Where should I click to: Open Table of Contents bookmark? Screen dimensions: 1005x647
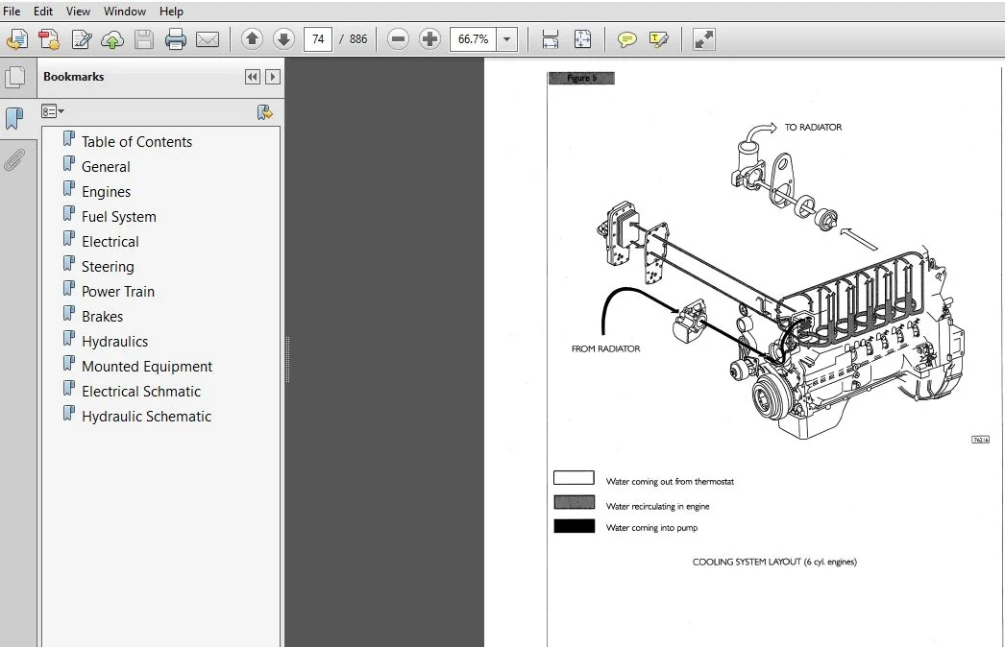(136, 142)
